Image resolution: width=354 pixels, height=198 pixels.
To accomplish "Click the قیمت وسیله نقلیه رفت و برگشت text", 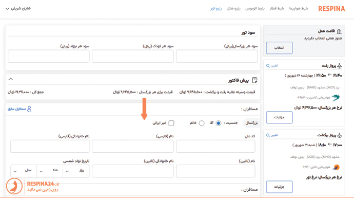I will tap(217, 92).
